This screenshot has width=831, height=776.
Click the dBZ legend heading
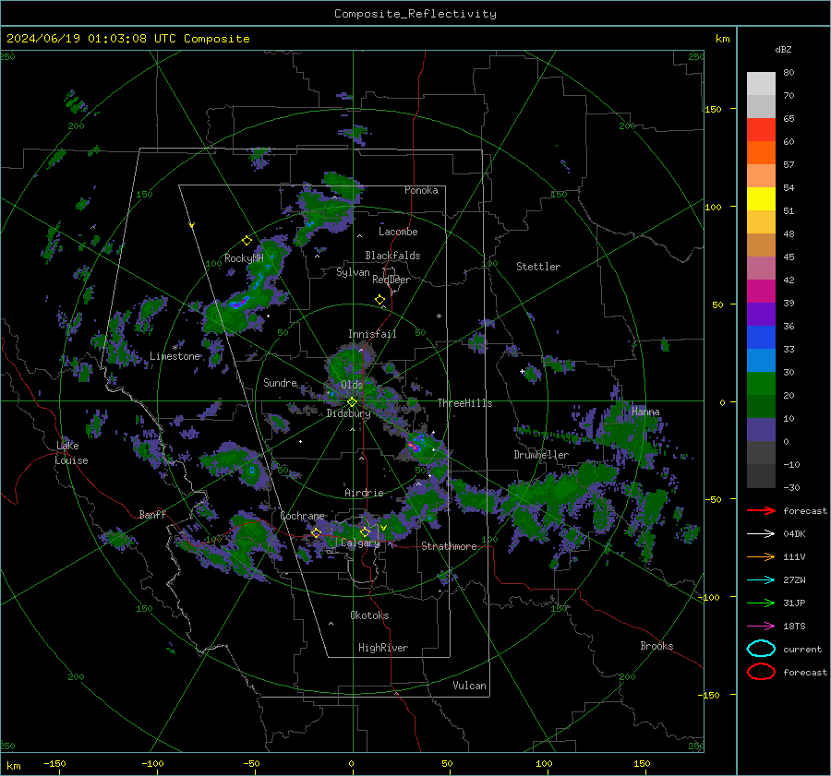pos(783,49)
